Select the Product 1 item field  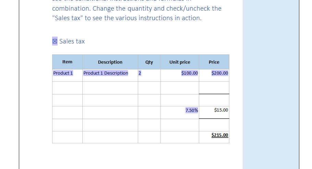pos(63,73)
